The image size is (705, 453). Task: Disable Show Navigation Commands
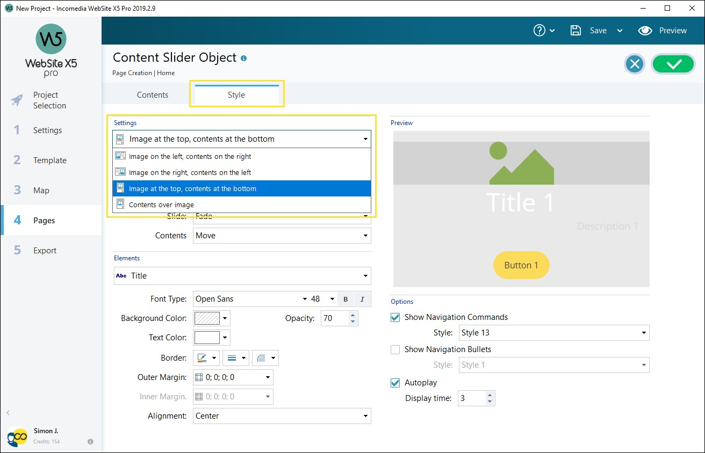pos(395,317)
